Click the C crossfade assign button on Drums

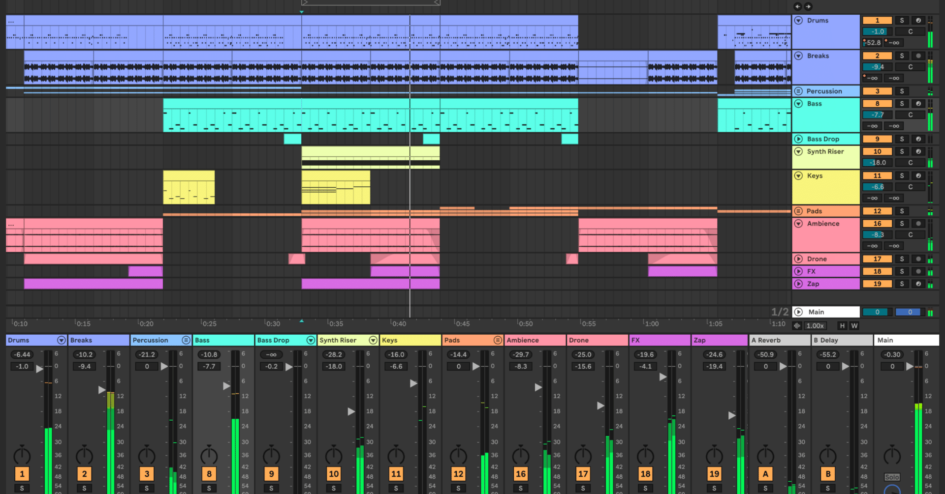click(x=910, y=31)
